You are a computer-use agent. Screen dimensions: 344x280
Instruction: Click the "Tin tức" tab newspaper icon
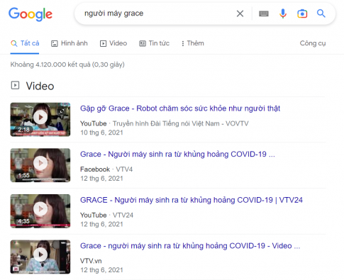click(x=143, y=43)
